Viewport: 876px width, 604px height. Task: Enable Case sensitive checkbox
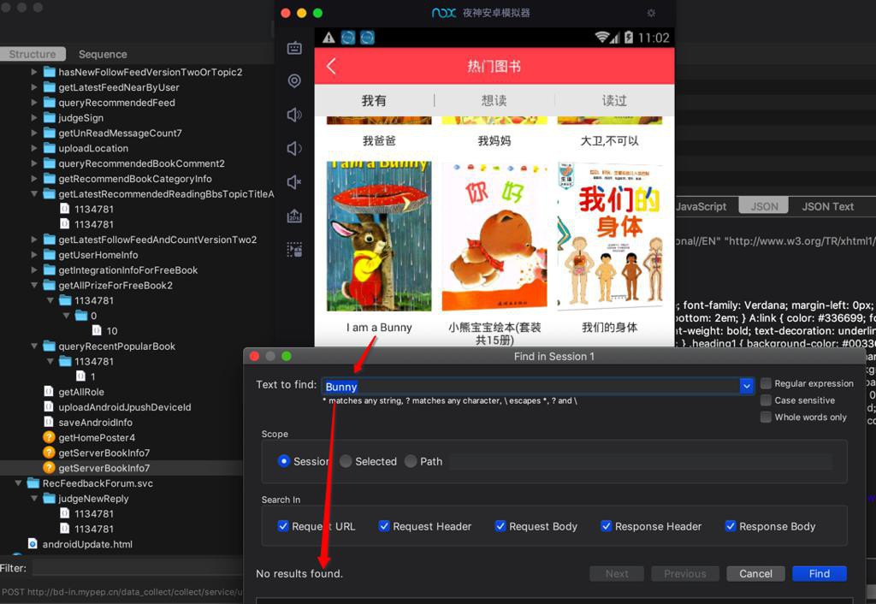tap(766, 400)
